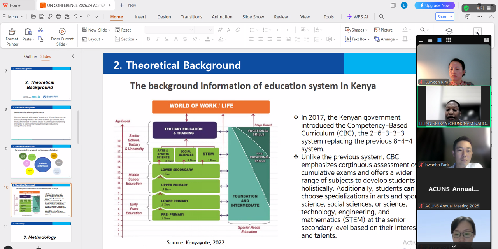Switch to the Outline pane view

coord(30,56)
